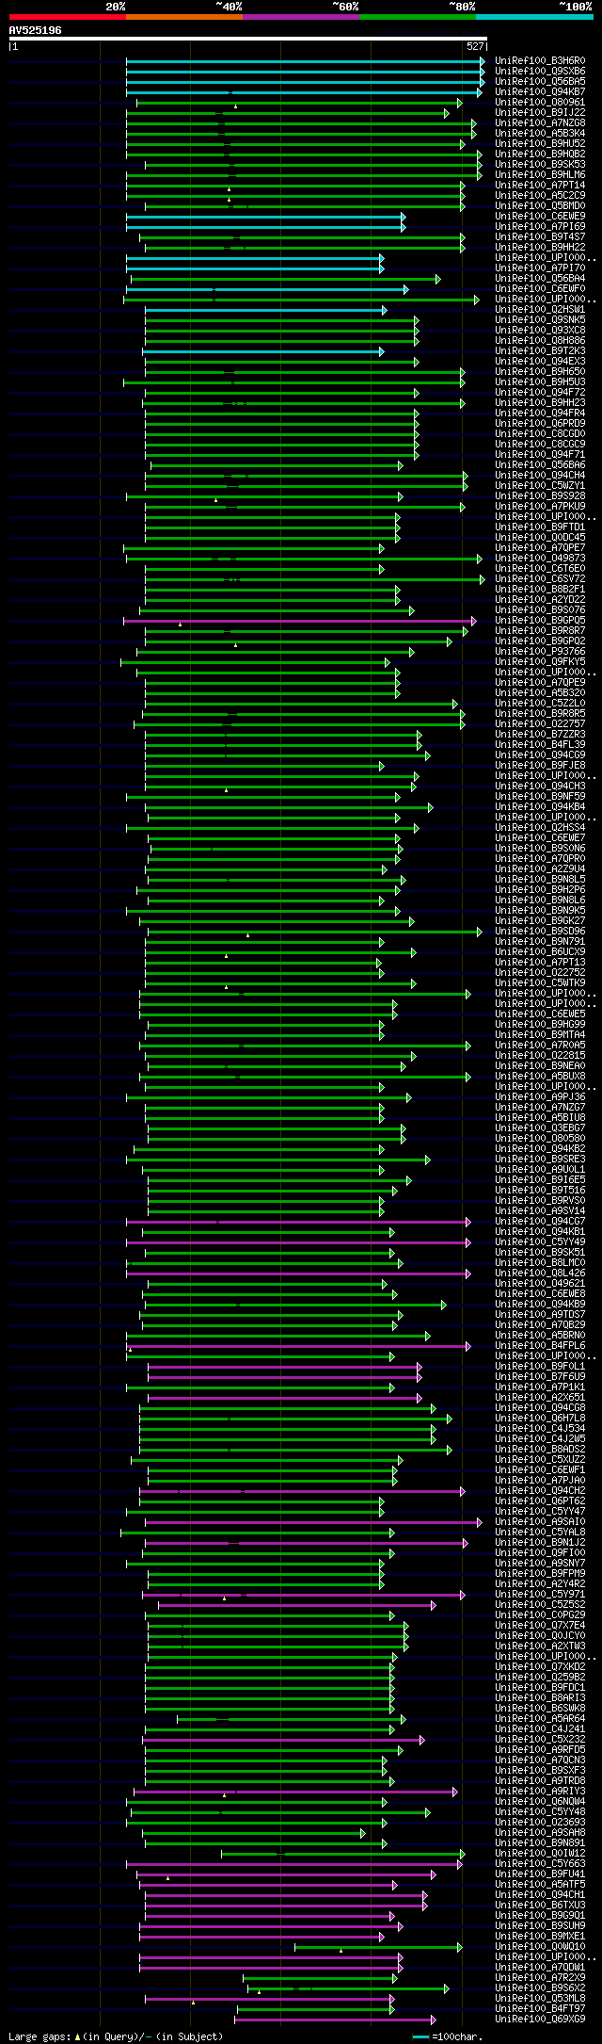The image size is (602, 2044).
Task: Select hit label UniRef100_Q94KB7
Action: (540, 92)
